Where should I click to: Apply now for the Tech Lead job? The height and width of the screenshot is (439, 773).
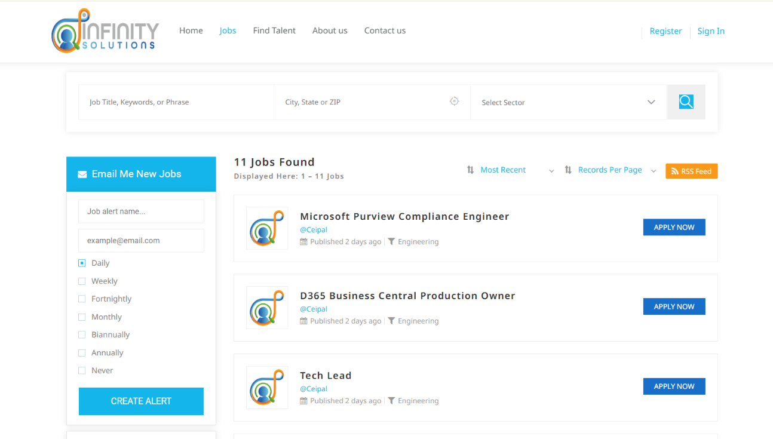pyautogui.click(x=674, y=386)
